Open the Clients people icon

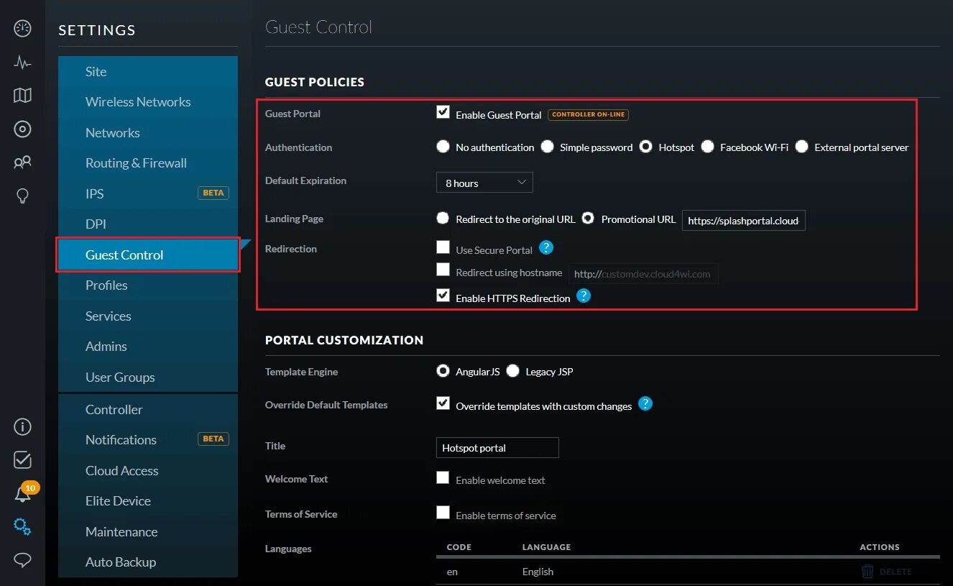[x=22, y=162]
